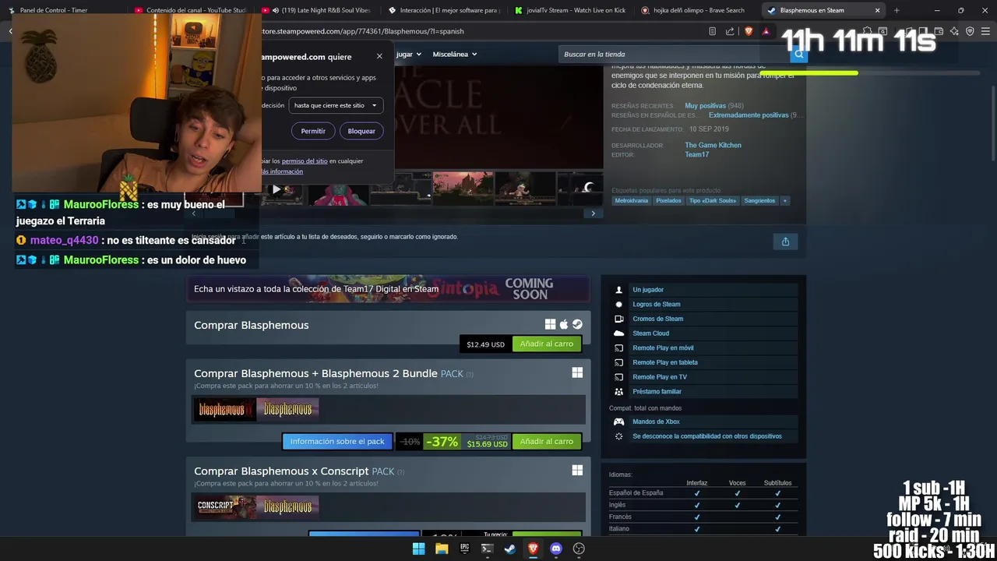Click the Brave VPN shield icon
997x561 pixels.
pyautogui.click(x=970, y=31)
